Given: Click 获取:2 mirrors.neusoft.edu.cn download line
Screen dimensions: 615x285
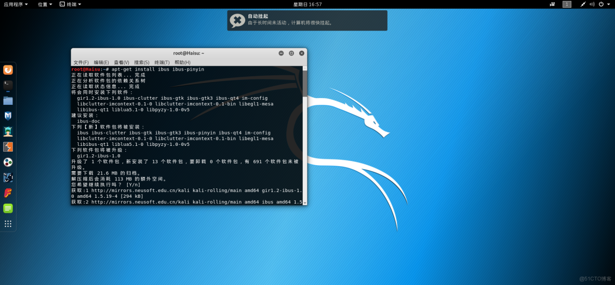Looking at the screenshot, I should 186,202.
